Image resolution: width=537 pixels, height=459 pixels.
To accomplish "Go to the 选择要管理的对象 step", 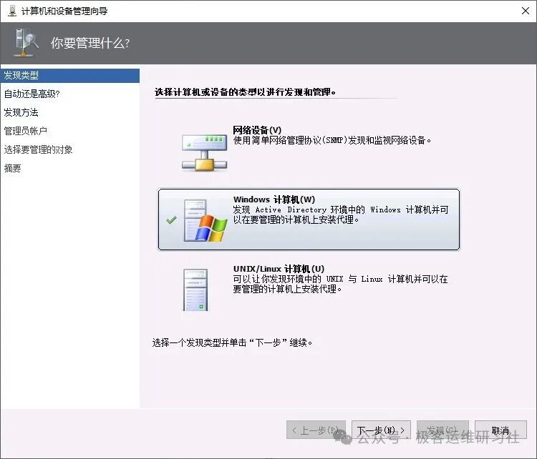I will point(39,149).
